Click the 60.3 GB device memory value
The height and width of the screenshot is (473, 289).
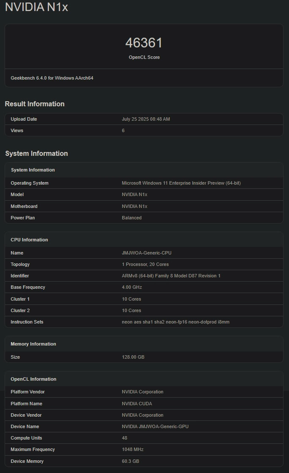tap(131, 461)
